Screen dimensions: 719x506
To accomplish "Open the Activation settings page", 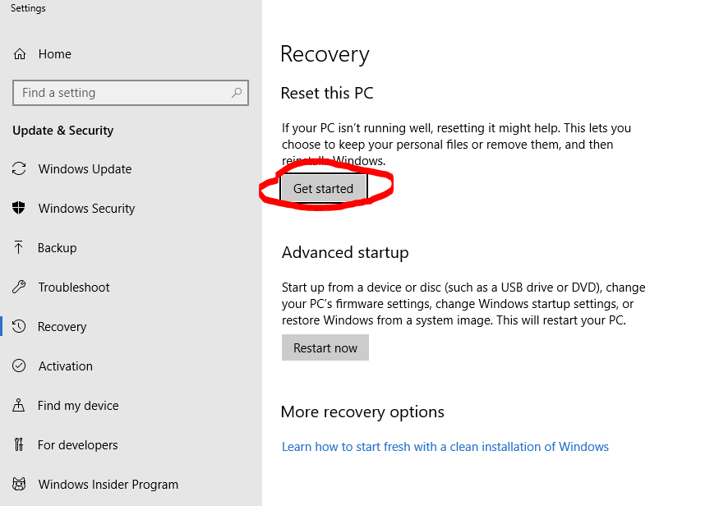I will click(131, 366).
